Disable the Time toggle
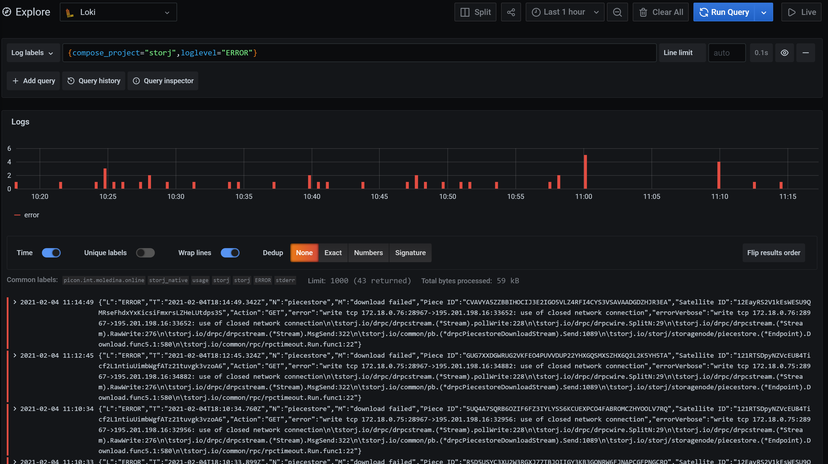The width and height of the screenshot is (828, 464). click(x=51, y=253)
